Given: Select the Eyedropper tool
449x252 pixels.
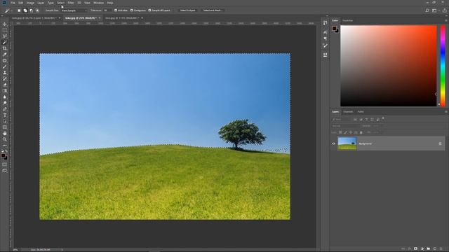Looking at the screenshot, I should [x=5, y=55].
